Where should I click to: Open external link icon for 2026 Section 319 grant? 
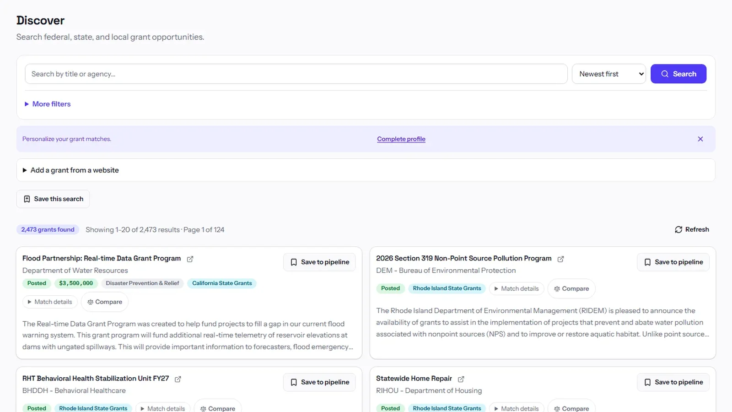[560, 259]
